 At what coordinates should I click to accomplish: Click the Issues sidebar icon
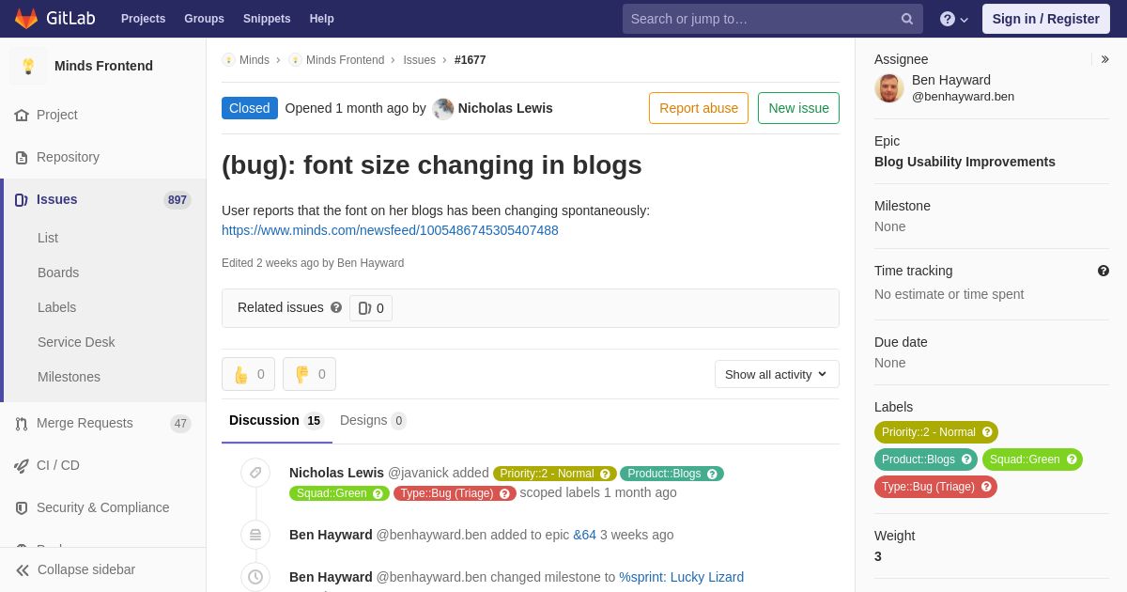22,199
